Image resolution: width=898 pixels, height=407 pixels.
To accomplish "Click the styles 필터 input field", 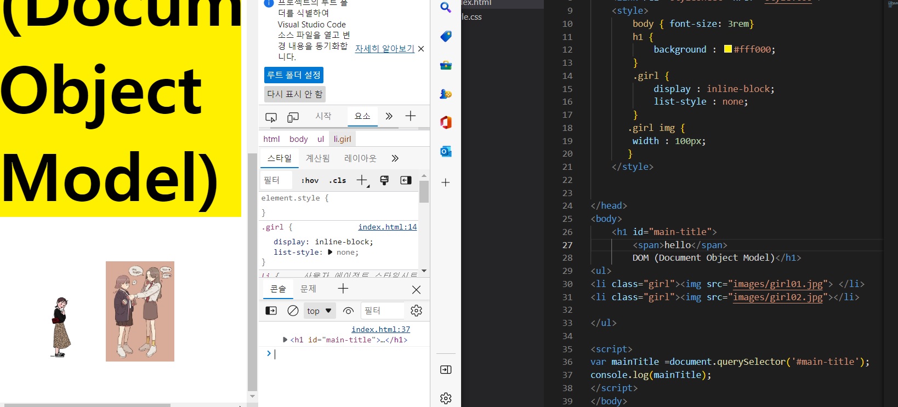I will (276, 180).
